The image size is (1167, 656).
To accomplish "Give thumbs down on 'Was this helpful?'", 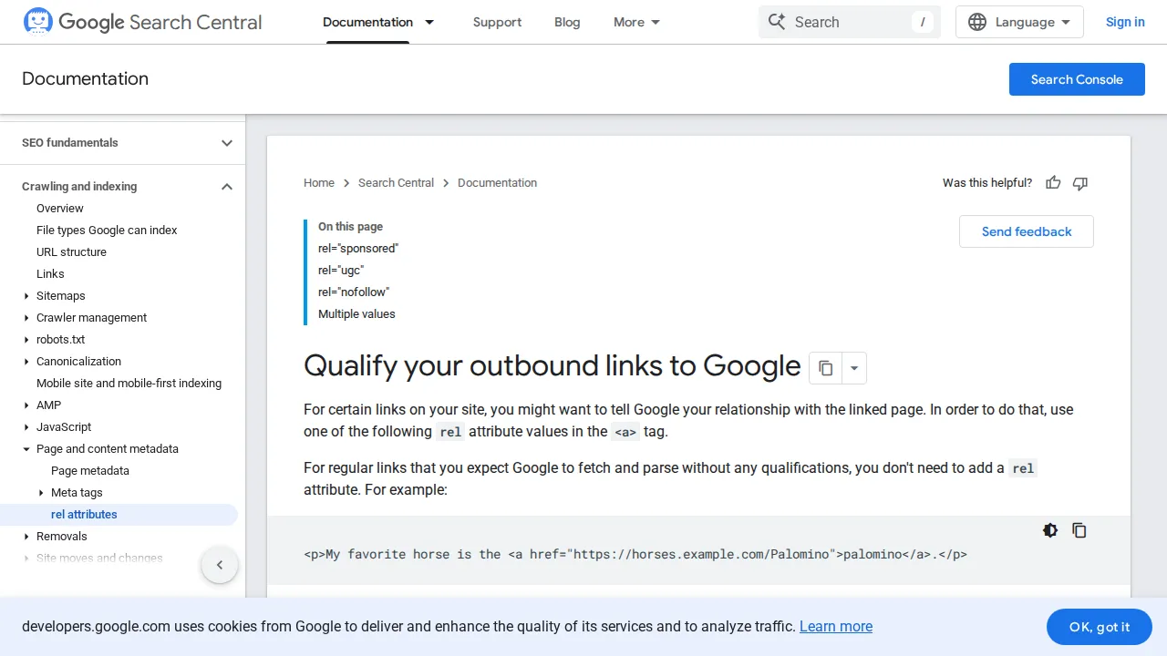I will (1079, 183).
